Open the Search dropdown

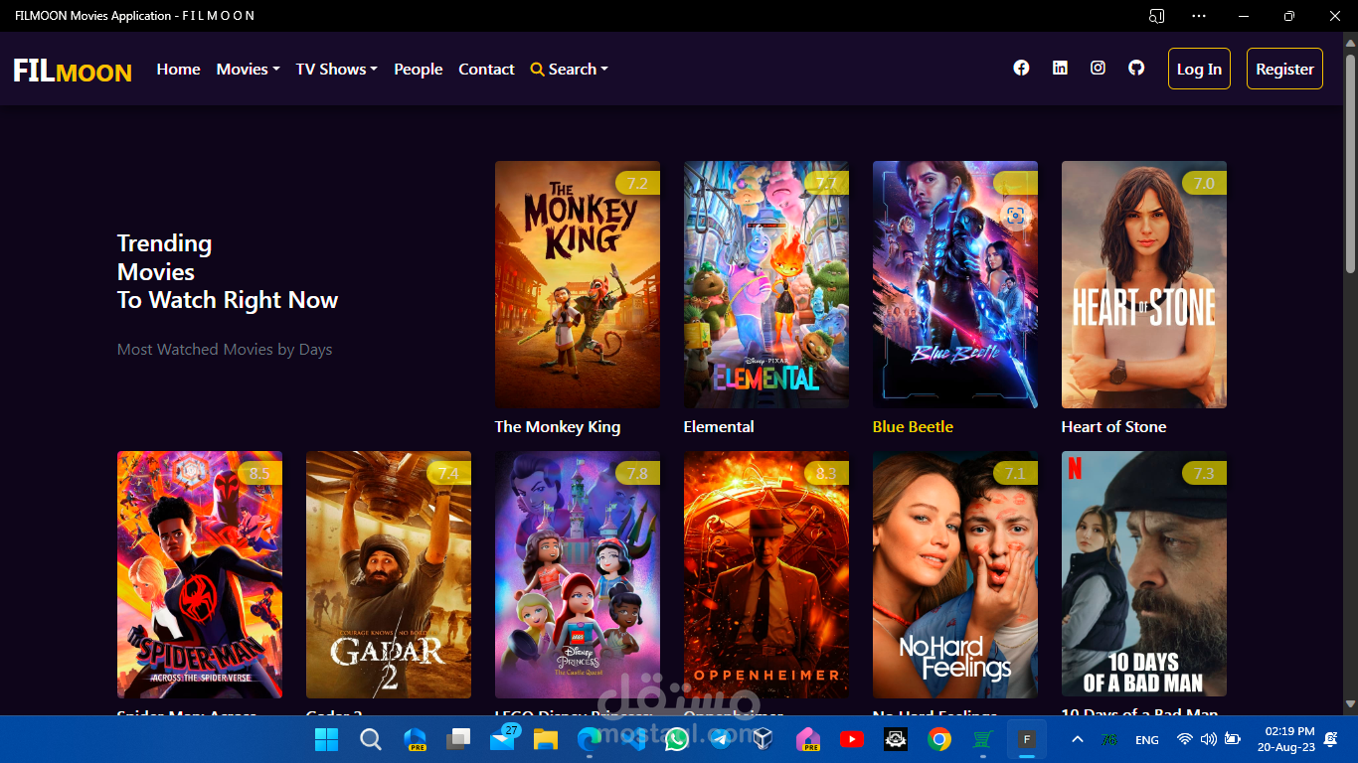click(569, 69)
